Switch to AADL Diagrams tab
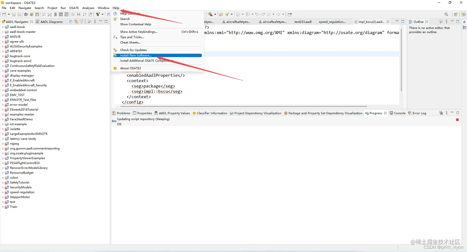The image size is (467, 252). click(x=49, y=22)
